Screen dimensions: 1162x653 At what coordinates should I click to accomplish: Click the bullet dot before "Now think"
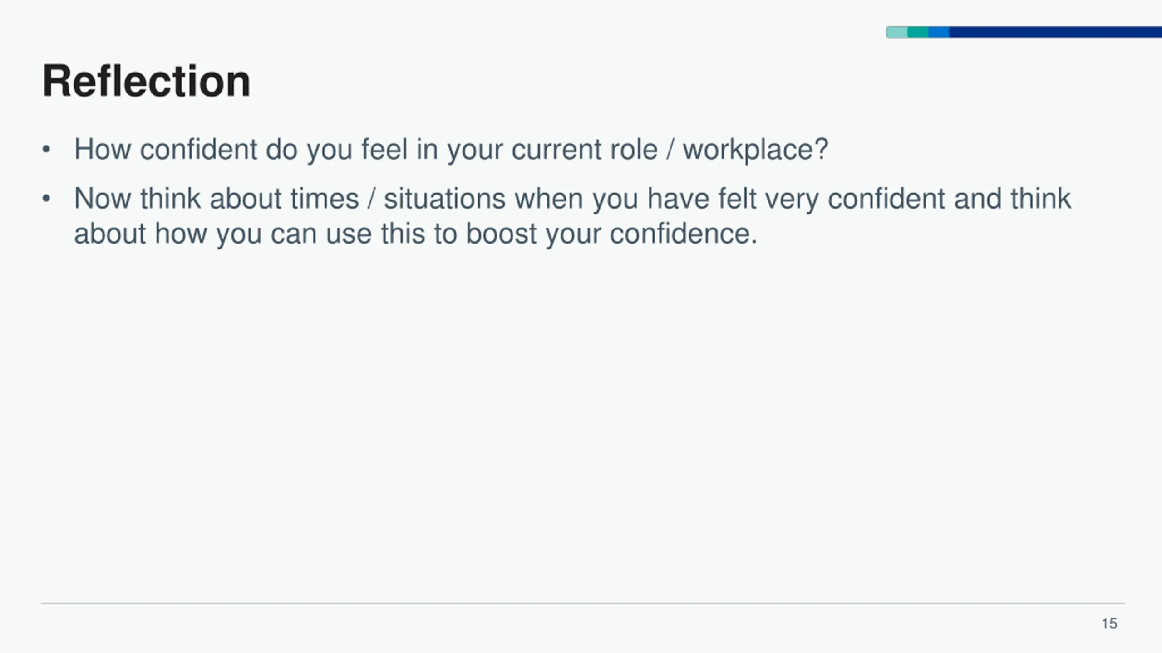tap(46, 199)
